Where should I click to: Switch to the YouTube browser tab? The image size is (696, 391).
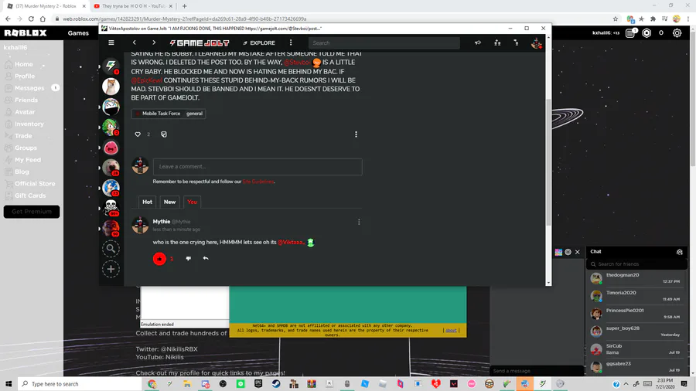(x=133, y=6)
